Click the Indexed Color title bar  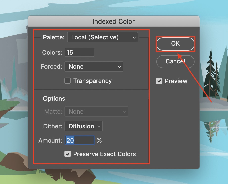(x=113, y=21)
